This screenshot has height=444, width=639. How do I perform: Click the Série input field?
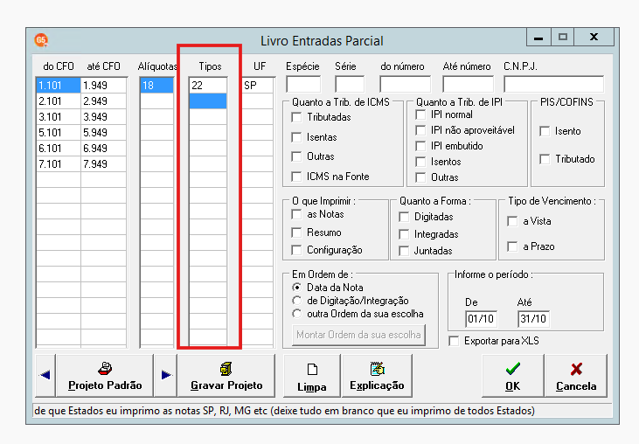coord(350,84)
